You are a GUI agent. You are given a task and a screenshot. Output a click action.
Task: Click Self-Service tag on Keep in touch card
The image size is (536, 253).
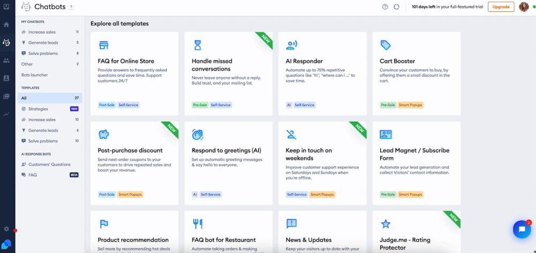297,195
